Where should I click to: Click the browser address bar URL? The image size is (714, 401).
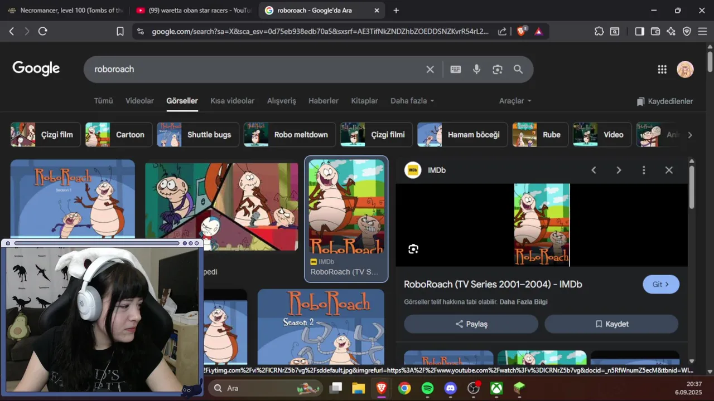(x=320, y=32)
